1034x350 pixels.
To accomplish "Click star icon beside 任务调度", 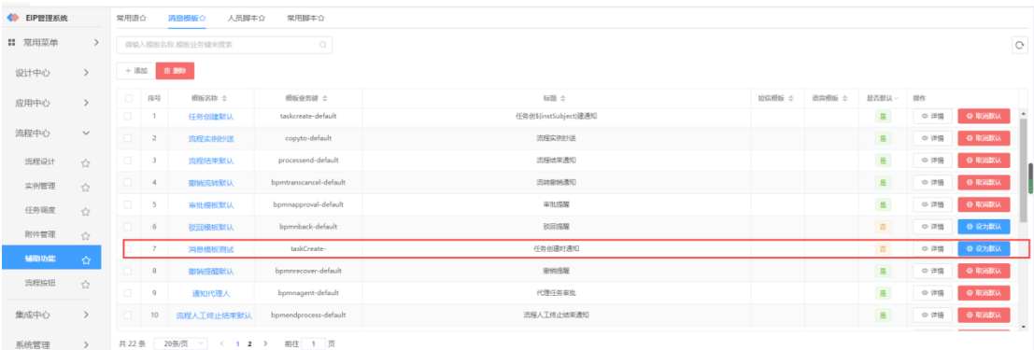I will (85, 212).
